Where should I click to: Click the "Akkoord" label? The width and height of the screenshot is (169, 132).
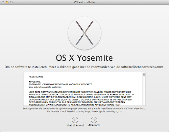click(94, 125)
